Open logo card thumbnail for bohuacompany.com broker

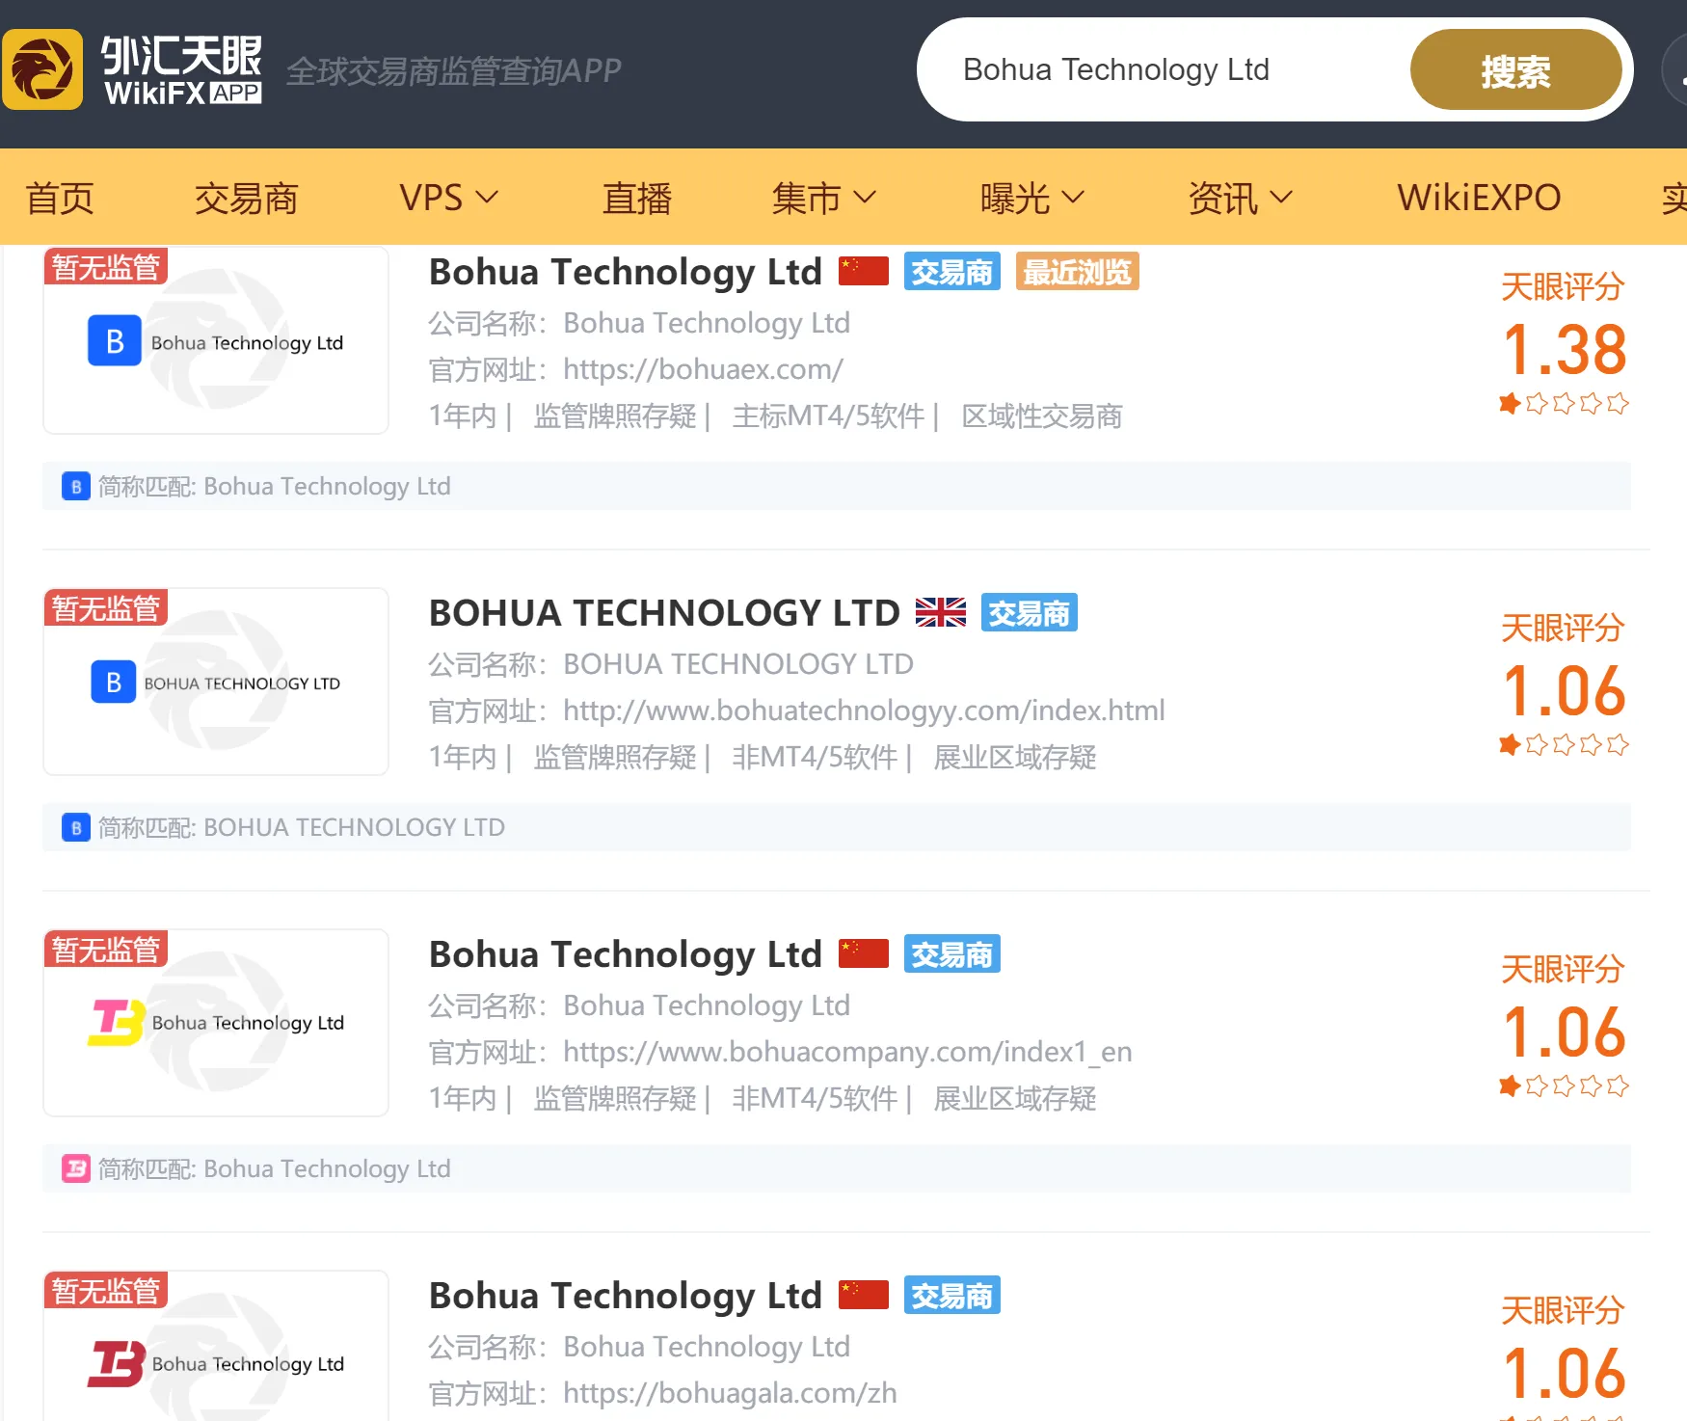[216, 1023]
